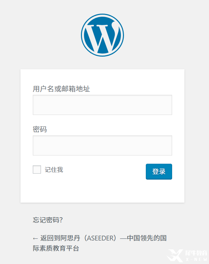Click the blue ring of WordPress logo

(82, 35)
